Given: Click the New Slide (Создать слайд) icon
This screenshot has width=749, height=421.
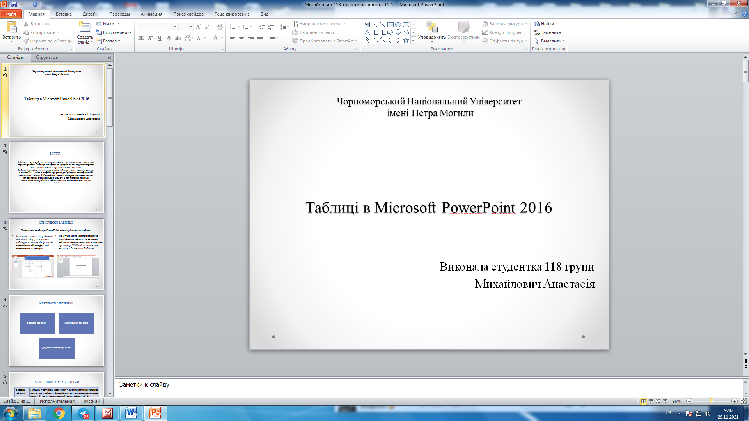Looking at the screenshot, I should tap(84, 27).
